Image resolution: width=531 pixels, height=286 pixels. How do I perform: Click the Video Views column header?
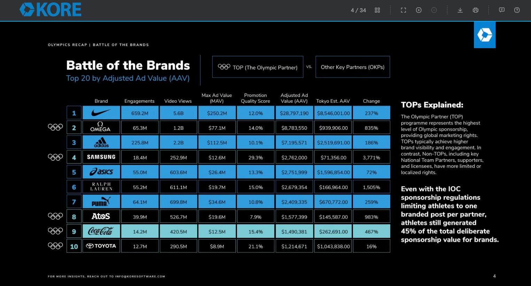coord(178,101)
